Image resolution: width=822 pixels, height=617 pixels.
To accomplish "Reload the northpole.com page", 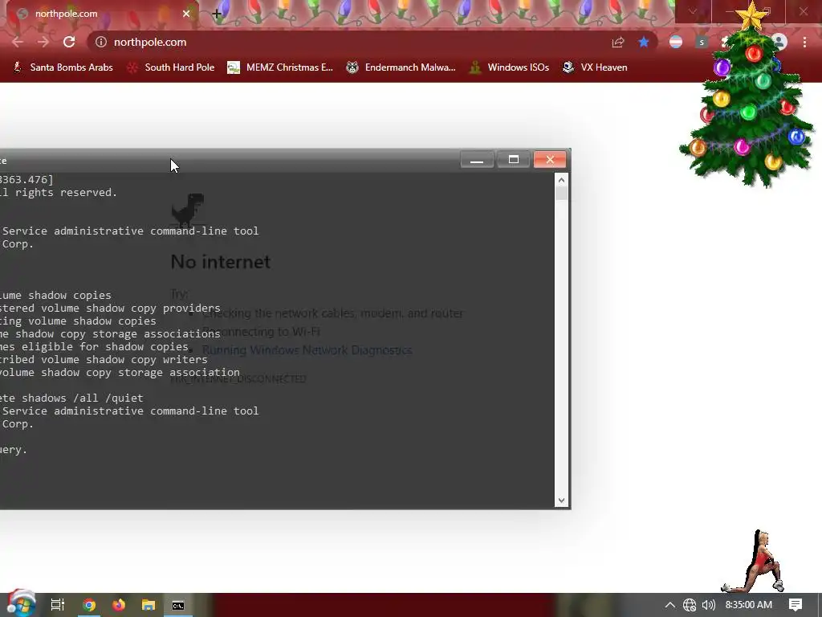I will pyautogui.click(x=69, y=42).
